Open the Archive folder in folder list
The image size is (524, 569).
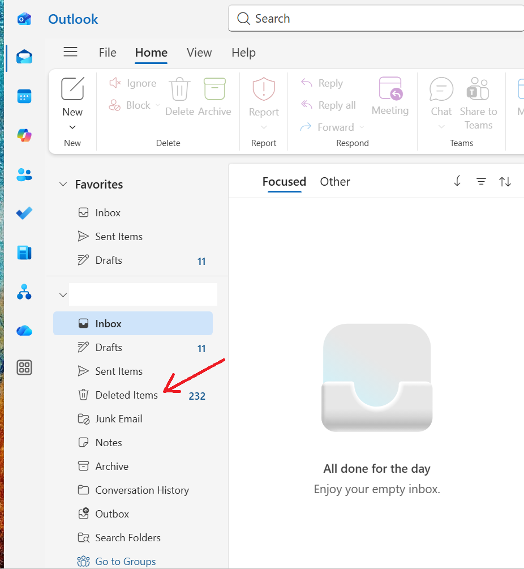click(x=133, y=467)
